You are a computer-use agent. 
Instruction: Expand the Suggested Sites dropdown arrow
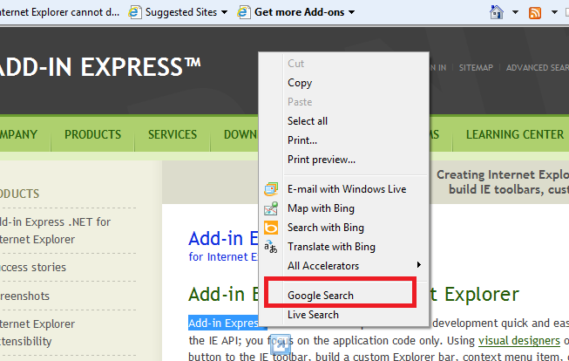pos(224,12)
